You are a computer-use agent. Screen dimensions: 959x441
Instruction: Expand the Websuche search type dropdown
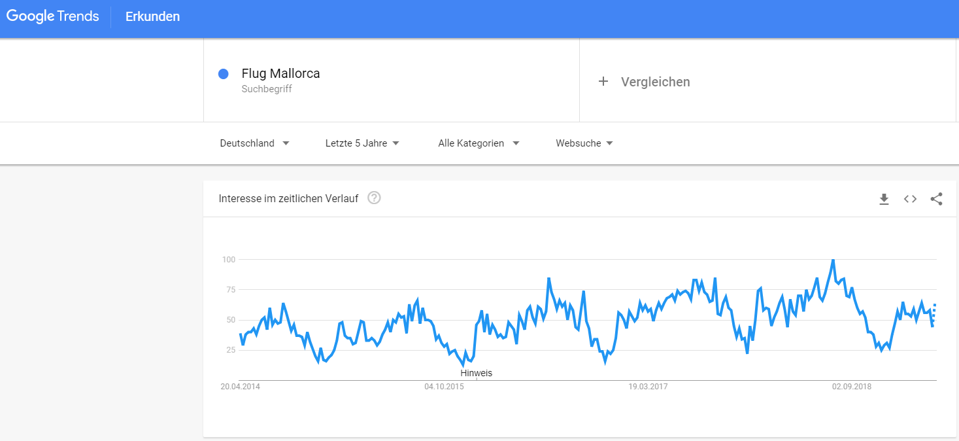click(584, 143)
